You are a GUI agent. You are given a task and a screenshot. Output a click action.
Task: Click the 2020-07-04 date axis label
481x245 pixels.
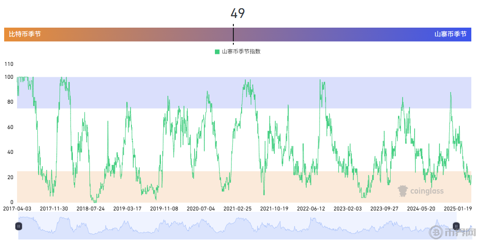[x=201, y=209]
